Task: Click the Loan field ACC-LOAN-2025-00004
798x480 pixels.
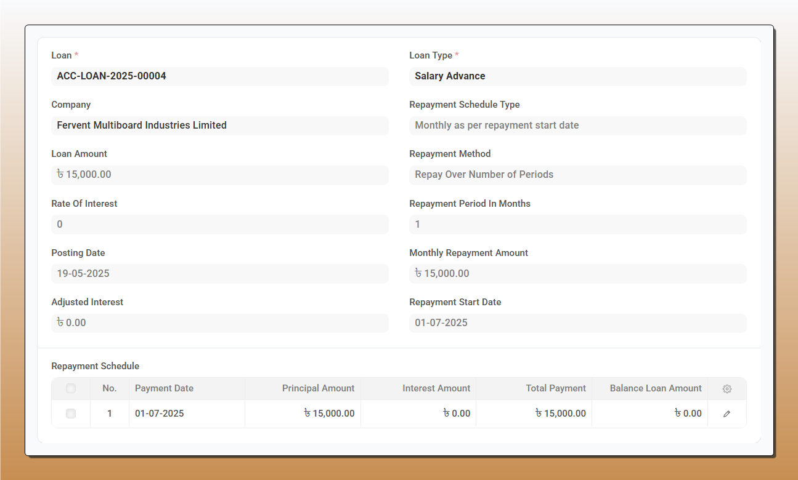Action: (x=220, y=76)
